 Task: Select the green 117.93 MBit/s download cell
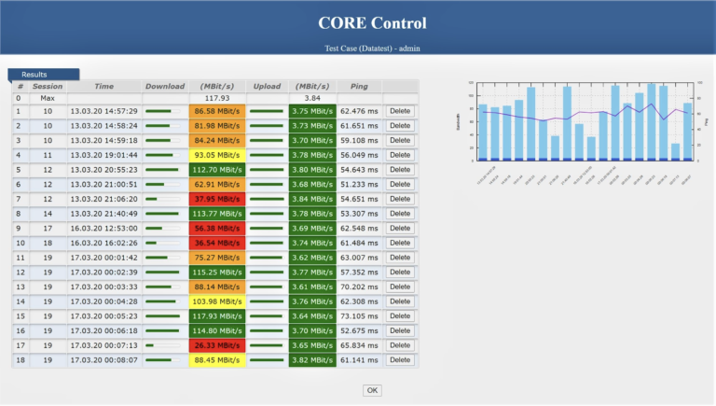click(x=217, y=315)
